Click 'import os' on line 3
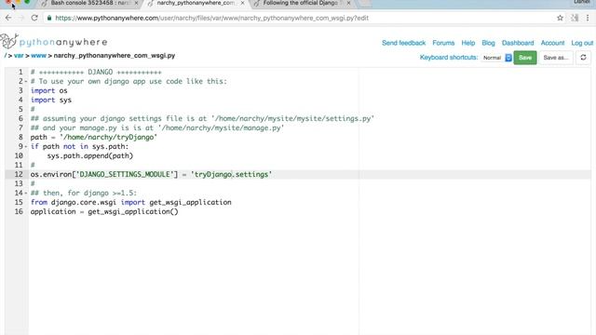The width and height of the screenshot is (596, 335). point(49,91)
